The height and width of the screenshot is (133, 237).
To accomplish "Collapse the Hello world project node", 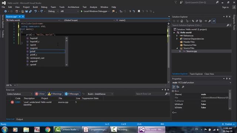I will (174, 33).
